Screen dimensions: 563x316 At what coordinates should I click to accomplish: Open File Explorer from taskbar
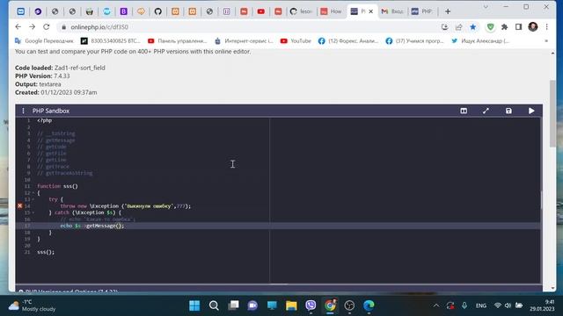[x=291, y=305]
